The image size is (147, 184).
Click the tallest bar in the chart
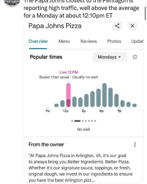104,95
